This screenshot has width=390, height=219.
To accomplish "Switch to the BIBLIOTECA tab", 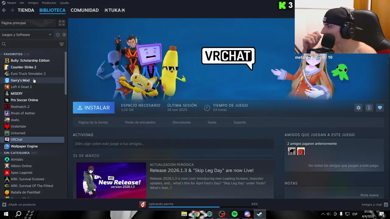I will tap(52, 10).
